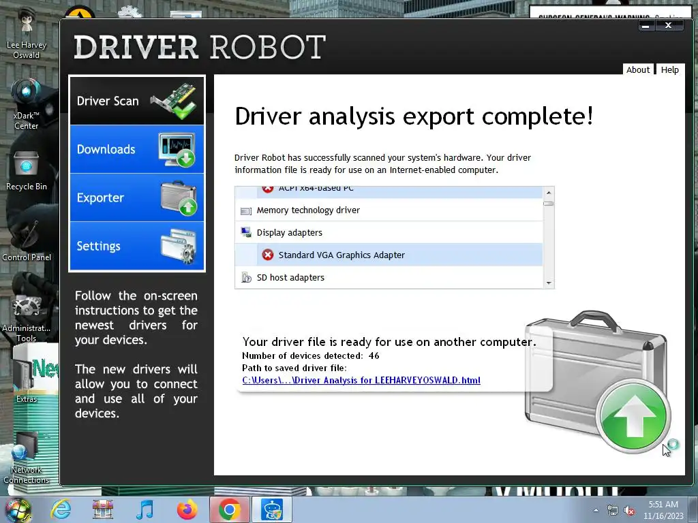Go to the Settings section
This screenshot has width=698, height=523.
coord(136,246)
